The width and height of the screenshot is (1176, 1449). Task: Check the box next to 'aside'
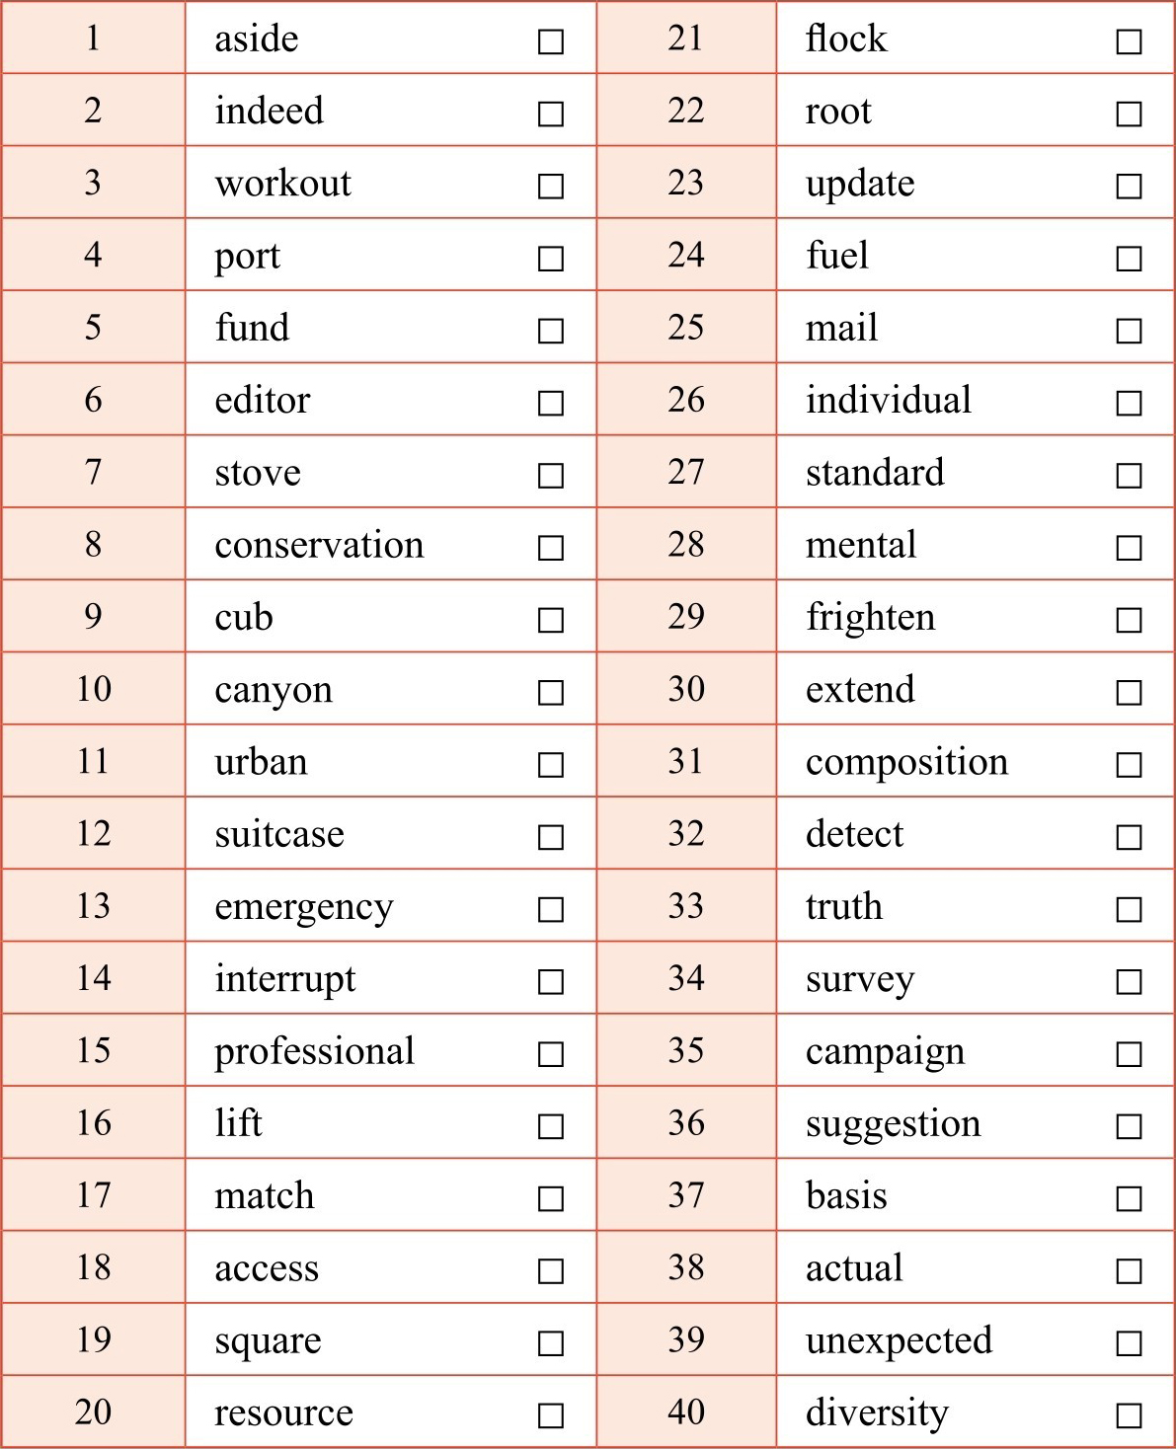(551, 41)
